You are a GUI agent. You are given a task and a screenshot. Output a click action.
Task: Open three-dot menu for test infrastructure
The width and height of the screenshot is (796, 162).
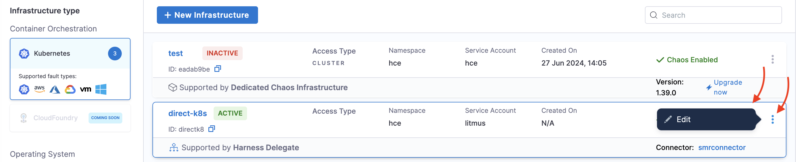772,60
